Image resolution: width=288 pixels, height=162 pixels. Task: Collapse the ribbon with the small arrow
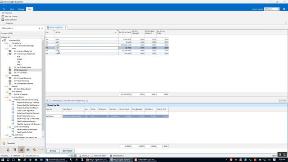(x=285, y=23)
